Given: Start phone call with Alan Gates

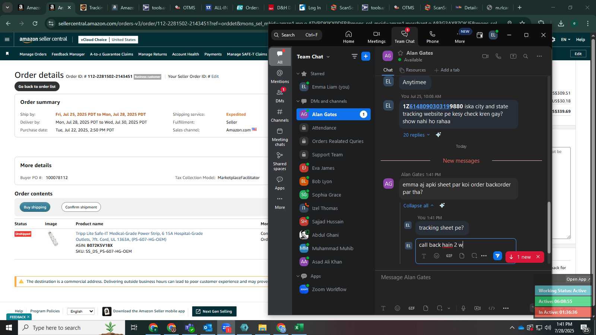Looking at the screenshot, I should [498, 56].
